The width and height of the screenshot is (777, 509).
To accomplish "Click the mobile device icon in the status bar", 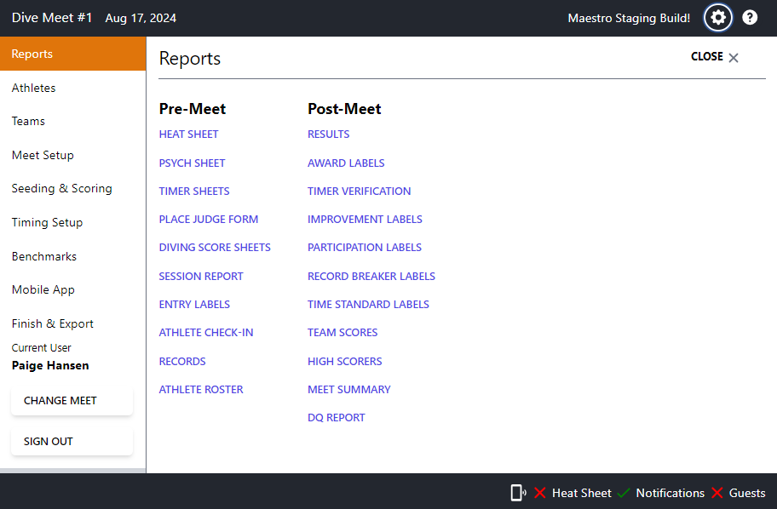I will 518,492.
